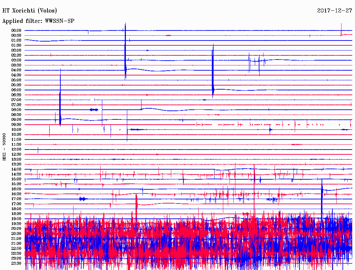Select the 01:30 time label
This screenshot has height=270, width=355.
pyautogui.click(x=16, y=45)
